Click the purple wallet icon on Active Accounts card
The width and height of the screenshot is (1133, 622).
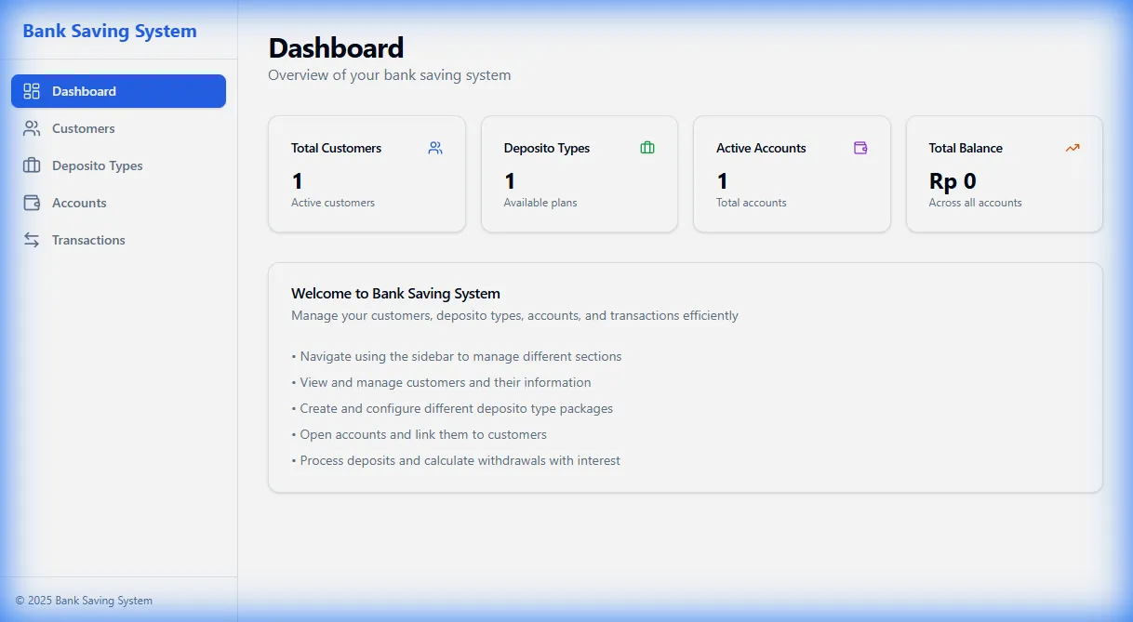coord(860,148)
